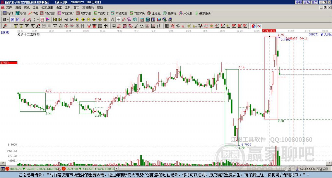Click the horizontal scrollbar left arrow
Screen dimensions: 332x178
(x=116, y=169)
